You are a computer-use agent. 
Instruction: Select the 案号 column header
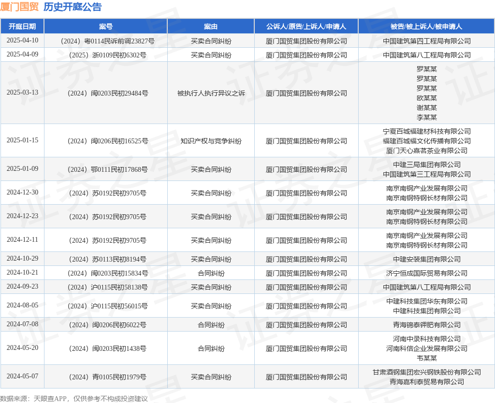pyautogui.click(x=106, y=27)
